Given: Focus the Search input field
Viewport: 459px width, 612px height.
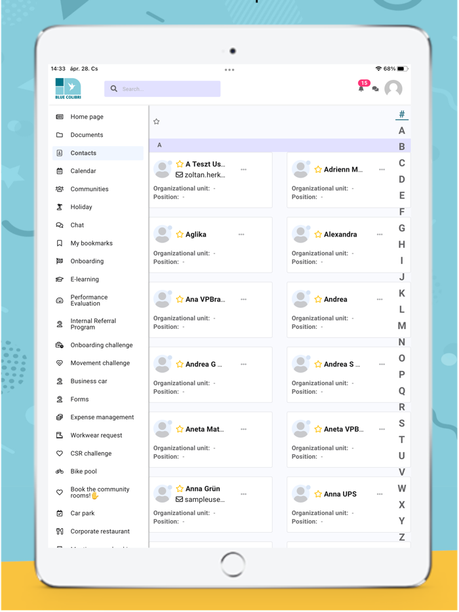Looking at the screenshot, I should [162, 89].
